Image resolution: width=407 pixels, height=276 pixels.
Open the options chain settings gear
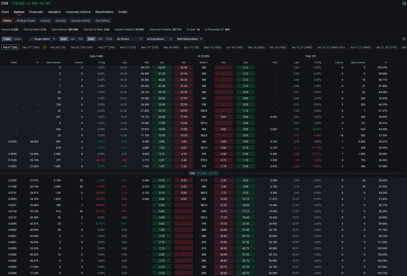(404, 39)
